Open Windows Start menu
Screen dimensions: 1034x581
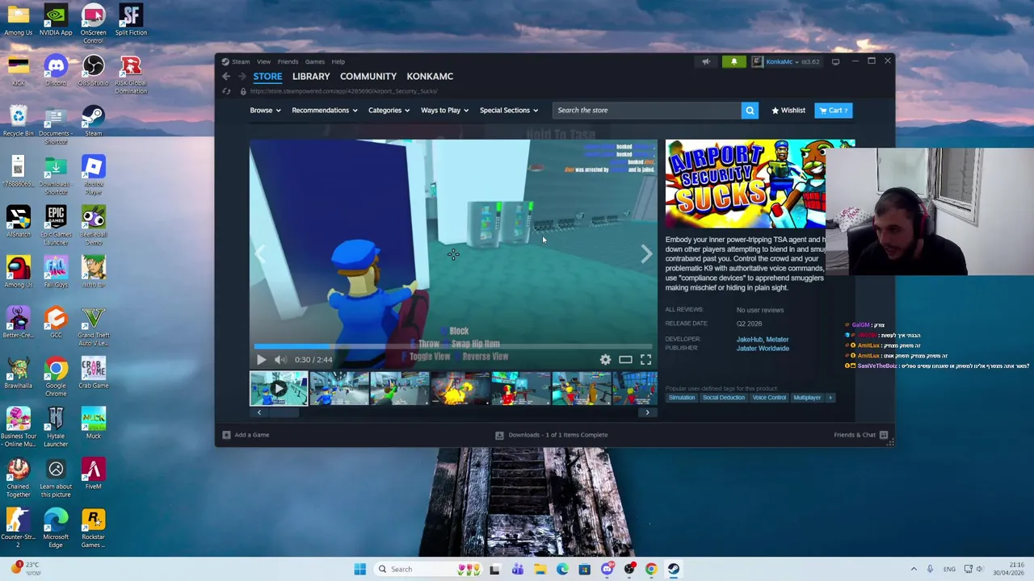pos(359,569)
